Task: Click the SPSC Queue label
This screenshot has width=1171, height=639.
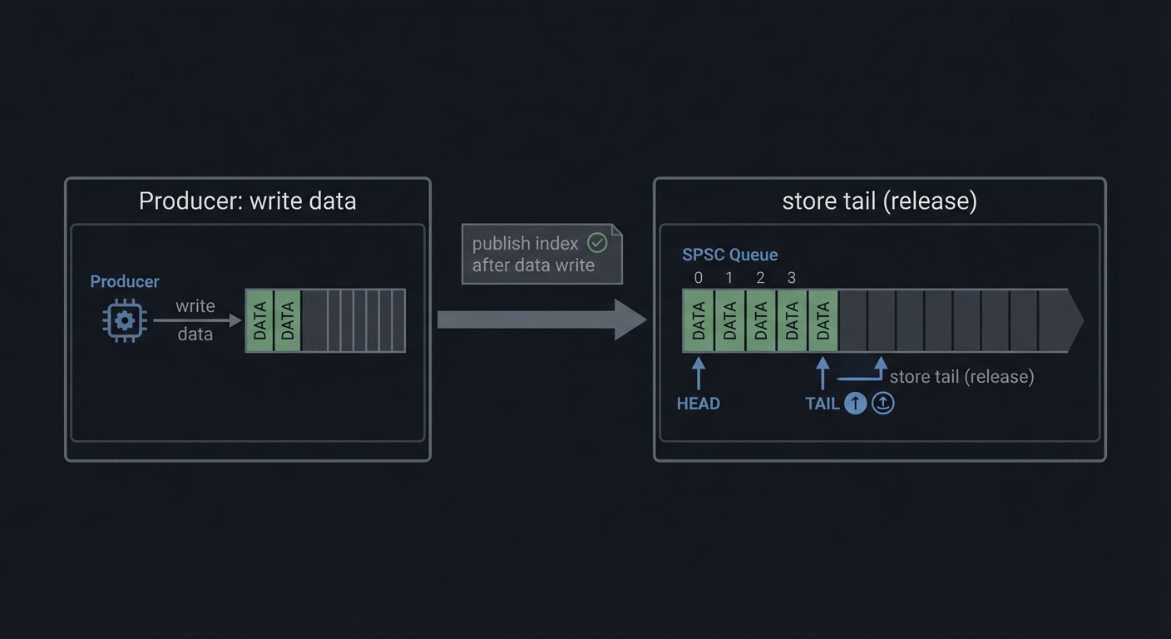Action: 730,255
